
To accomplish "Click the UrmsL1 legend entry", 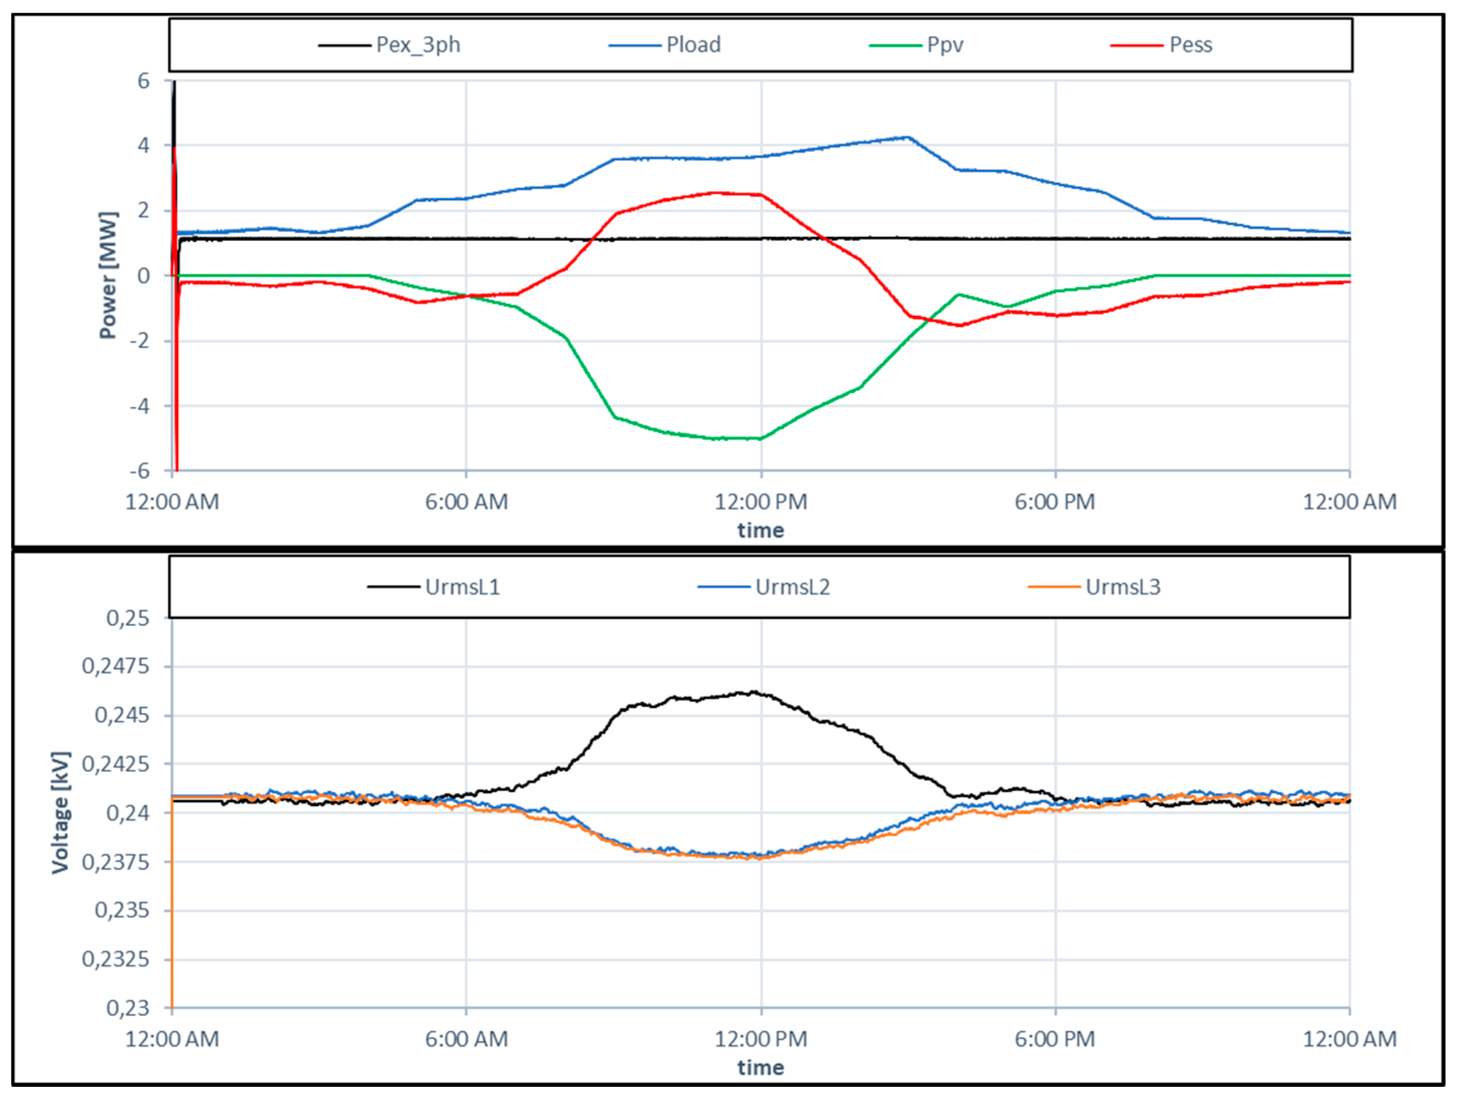I will click(x=462, y=587).
